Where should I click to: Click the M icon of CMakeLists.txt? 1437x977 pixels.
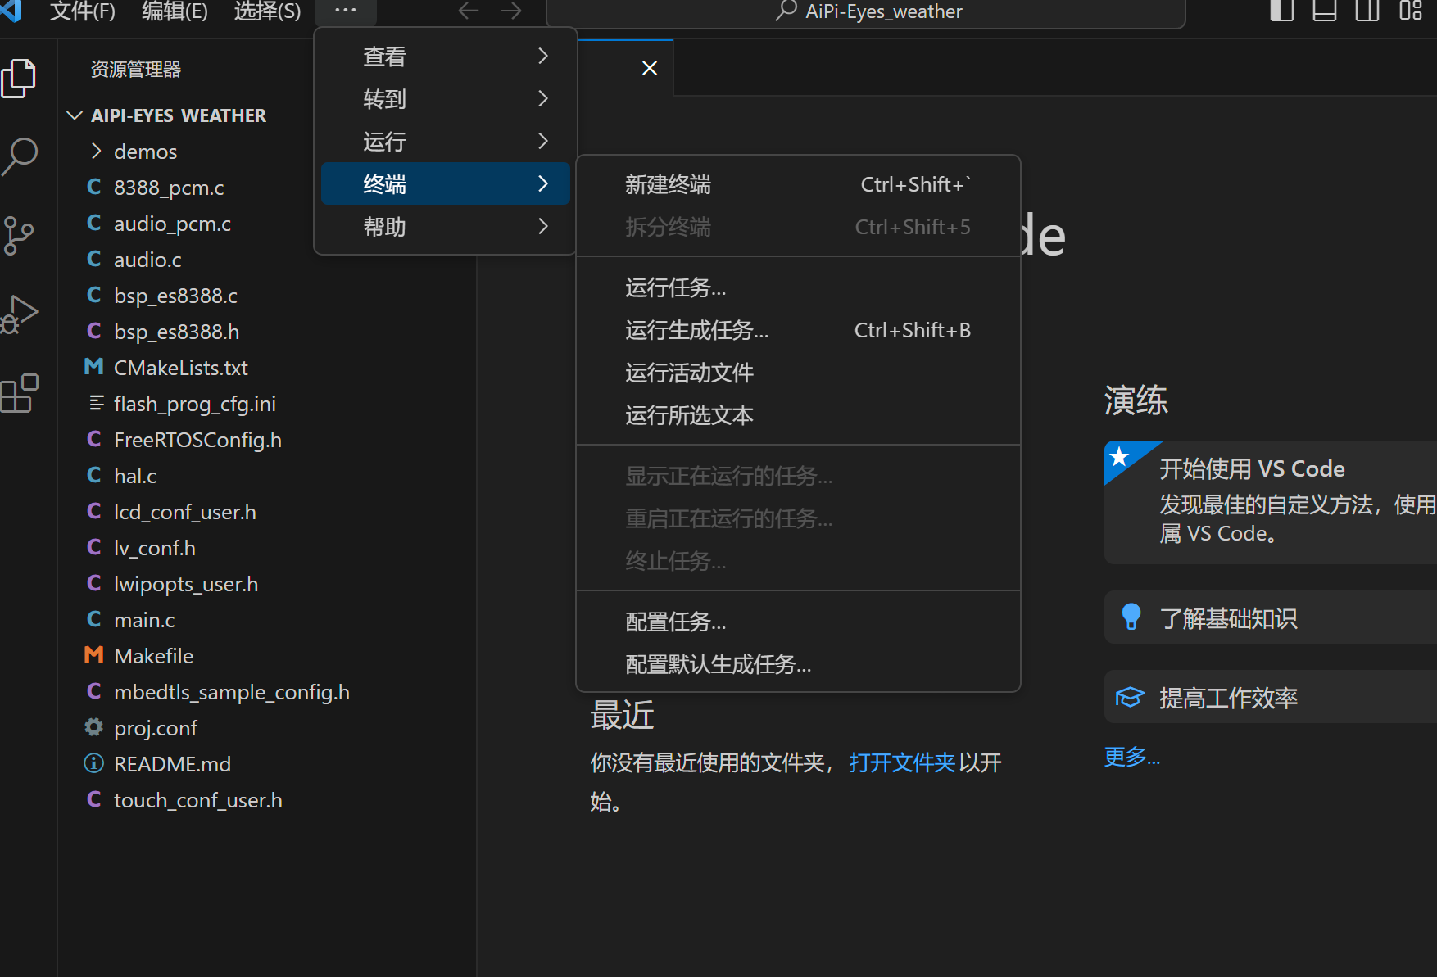(x=94, y=368)
